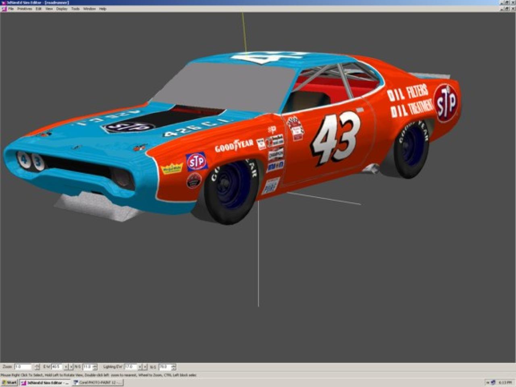Open the Tools menu
Screen dimensions: 516x387
pos(75,8)
